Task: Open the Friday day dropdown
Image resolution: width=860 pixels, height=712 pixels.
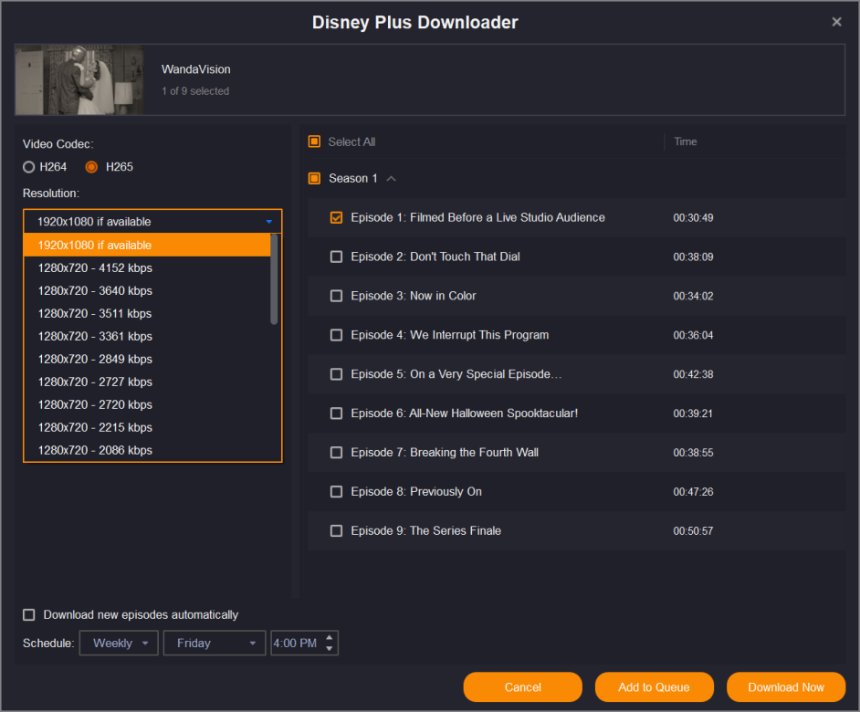Action: coord(215,644)
